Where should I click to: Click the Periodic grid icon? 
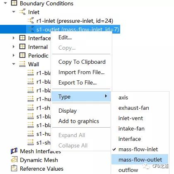(x=22, y=56)
